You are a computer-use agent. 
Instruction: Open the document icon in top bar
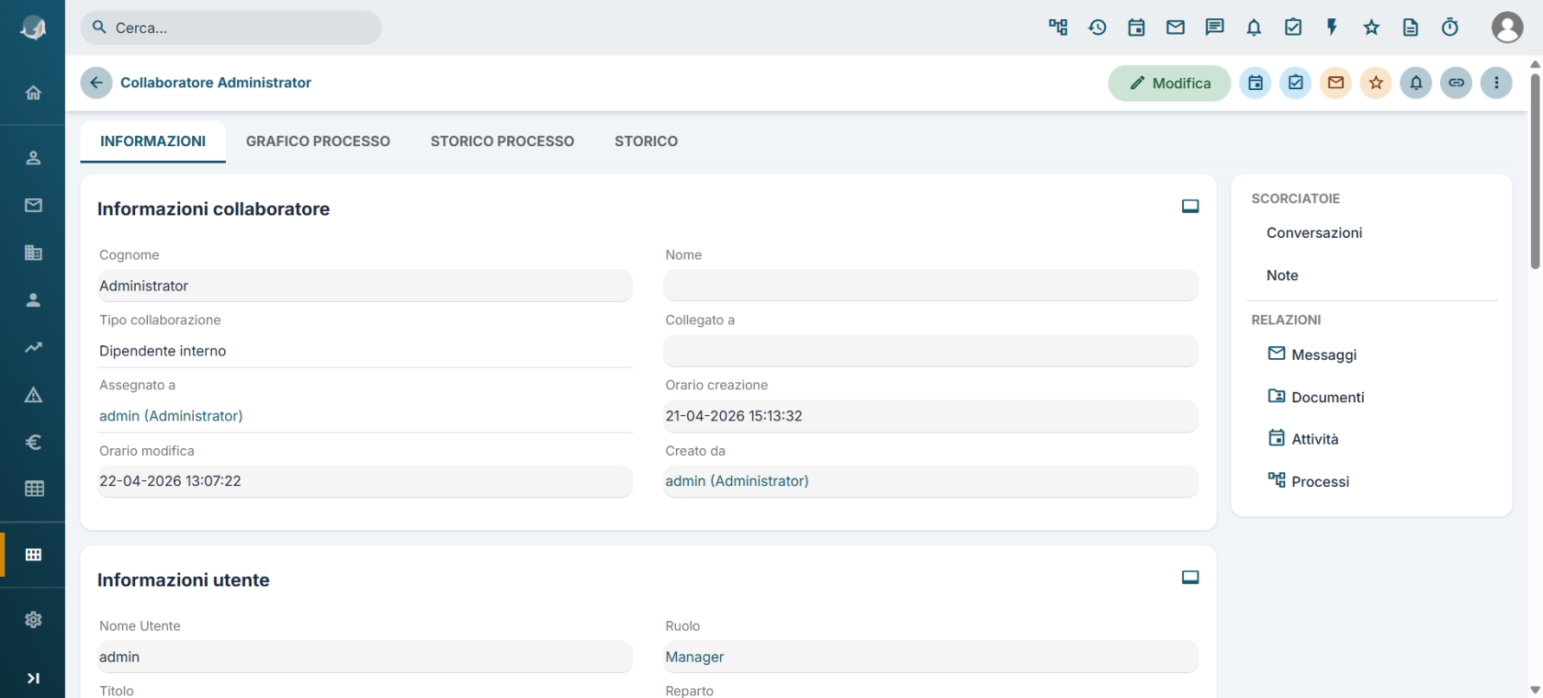pos(1411,28)
